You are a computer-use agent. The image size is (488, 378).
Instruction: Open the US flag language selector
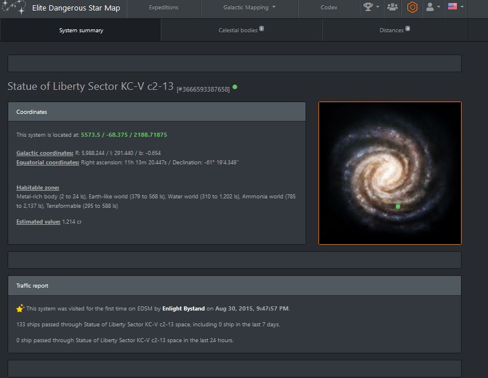click(456, 7)
